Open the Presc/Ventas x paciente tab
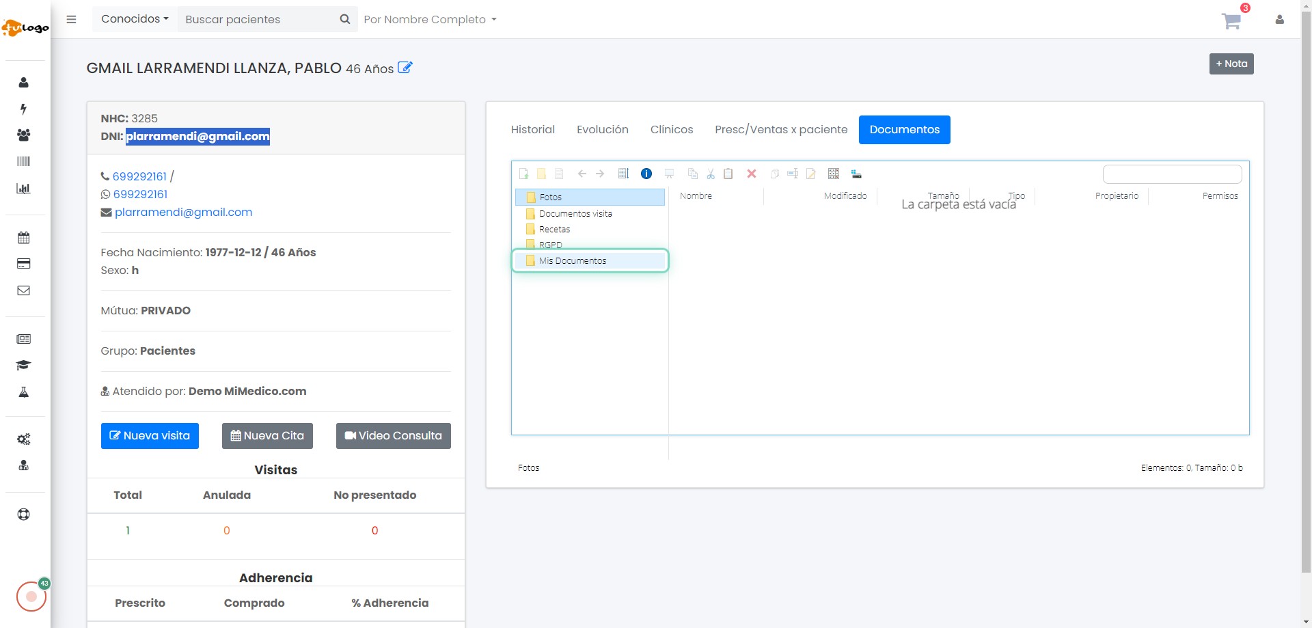The height and width of the screenshot is (628, 1312). click(x=781, y=130)
